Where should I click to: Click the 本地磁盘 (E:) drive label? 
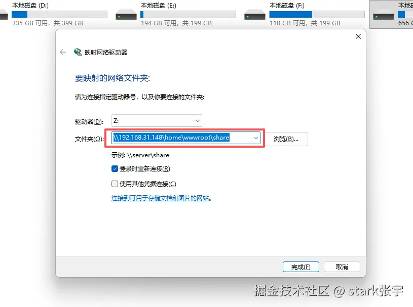[x=159, y=6]
